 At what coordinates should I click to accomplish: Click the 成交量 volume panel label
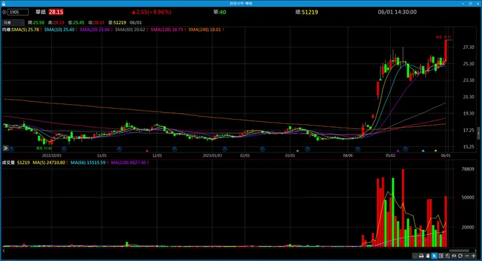(x=8, y=163)
